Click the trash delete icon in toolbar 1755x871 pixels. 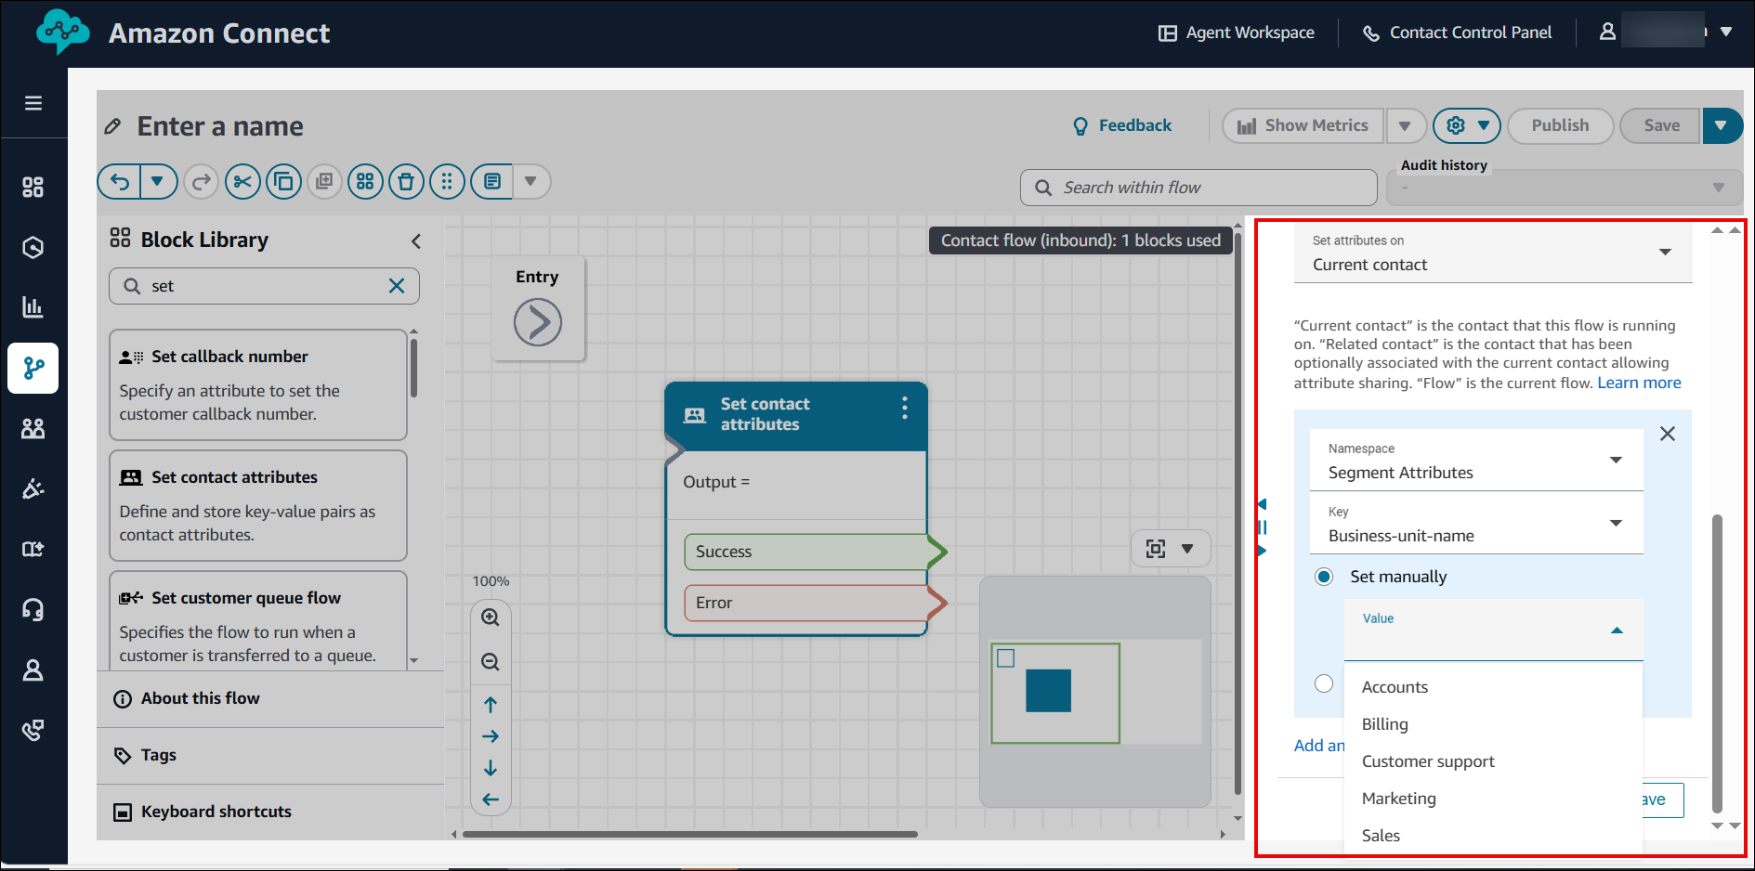point(406,182)
